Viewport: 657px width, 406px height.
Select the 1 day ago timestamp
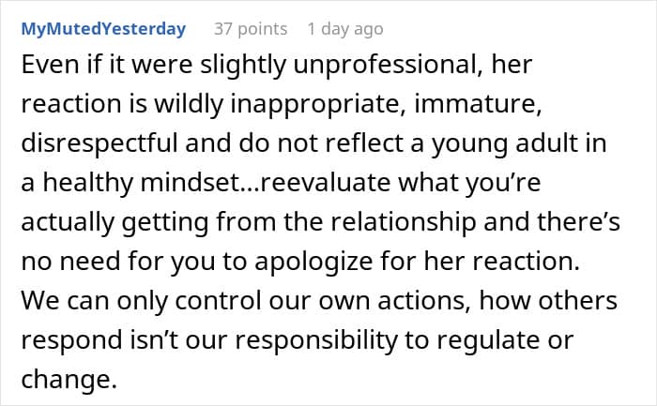(345, 29)
